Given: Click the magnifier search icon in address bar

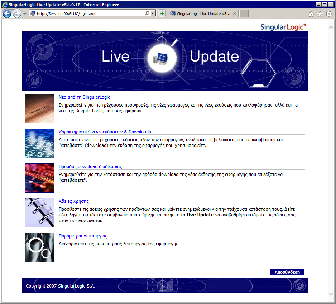Looking at the screenshot, I should click(147, 14).
